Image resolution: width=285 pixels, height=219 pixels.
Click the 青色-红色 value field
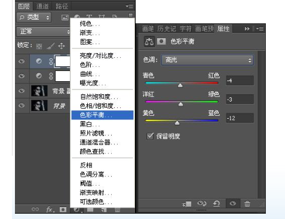pyautogui.click(x=240, y=81)
